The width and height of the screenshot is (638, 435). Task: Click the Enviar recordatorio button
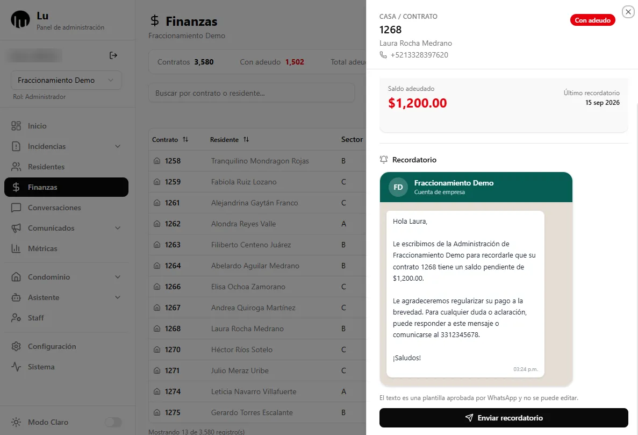pos(504,418)
